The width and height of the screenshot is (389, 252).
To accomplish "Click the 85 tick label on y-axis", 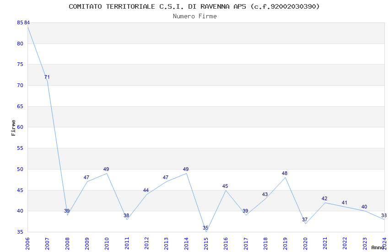I will tap(20, 23).
